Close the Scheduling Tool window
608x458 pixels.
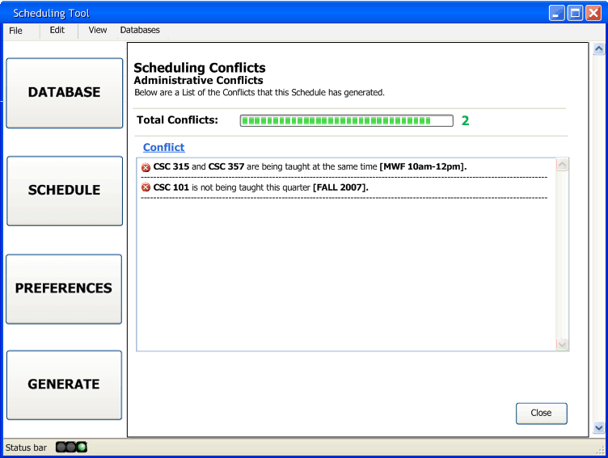click(593, 13)
